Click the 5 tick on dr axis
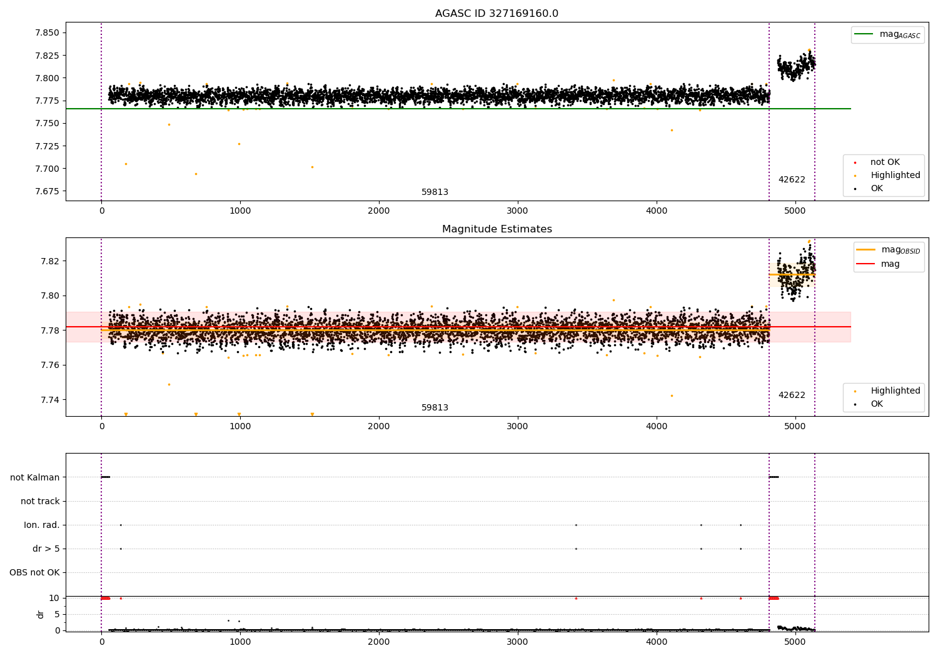Screen dimensions: 938x656 pos(57,614)
